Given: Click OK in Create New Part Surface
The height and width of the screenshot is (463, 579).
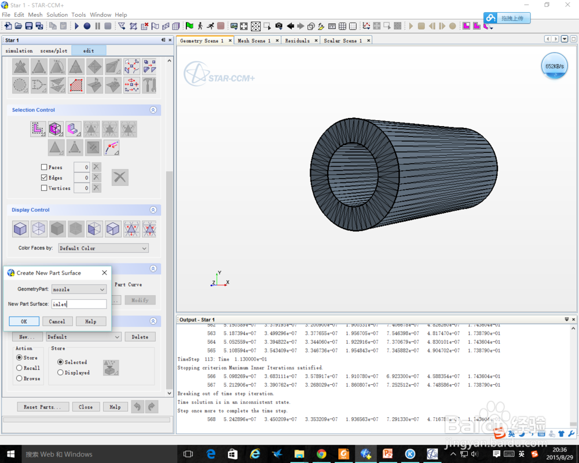Looking at the screenshot, I should 24,321.
